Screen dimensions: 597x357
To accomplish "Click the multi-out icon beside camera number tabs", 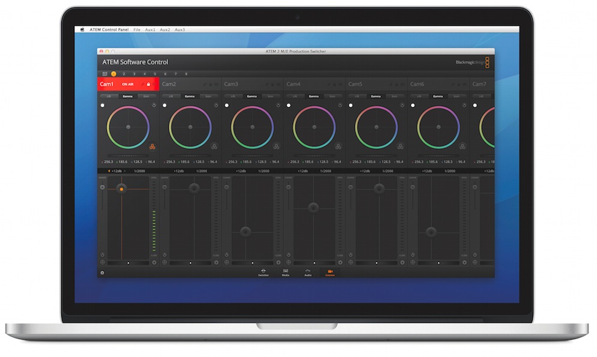I will click(x=104, y=73).
